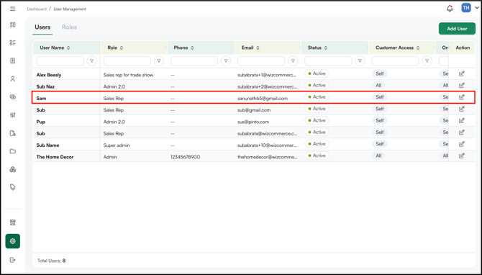The height and width of the screenshot is (275, 482).
Task: Sort by Email column arrows
Action: pyautogui.click(x=258, y=48)
